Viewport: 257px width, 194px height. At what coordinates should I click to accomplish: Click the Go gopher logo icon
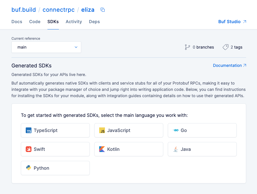[x=176, y=130]
